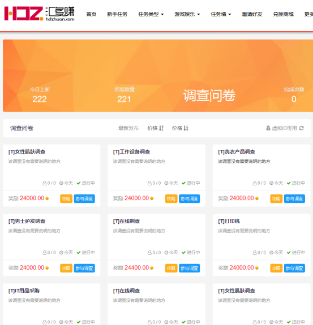
Task: Expand the 游戏娱乐 dropdown menu
Action: tap(187, 14)
